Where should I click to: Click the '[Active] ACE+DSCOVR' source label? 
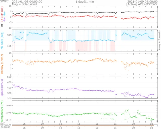point(142,4)
